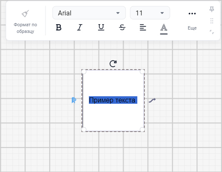Toggle underline formatting
Screen dimensions: 222x172
pyautogui.click(x=101, y=27)
